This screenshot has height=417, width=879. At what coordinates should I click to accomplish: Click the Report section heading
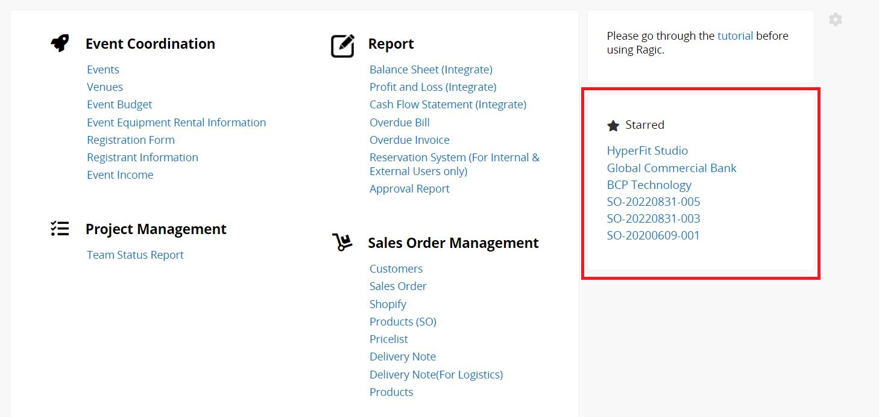coord(391,44)
